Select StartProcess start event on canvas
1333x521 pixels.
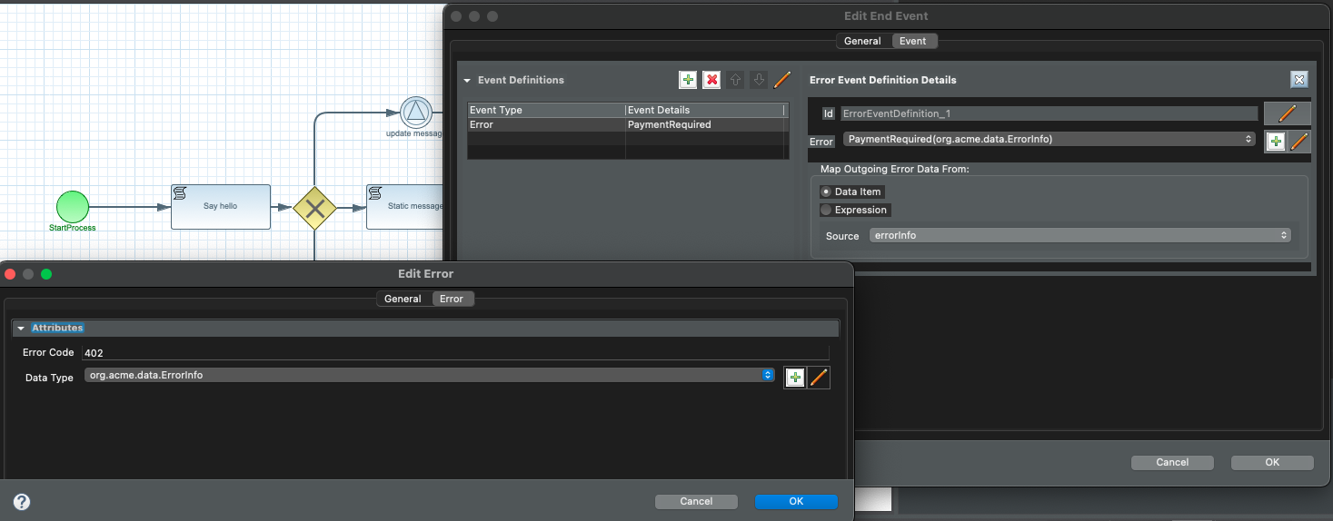(73, 207)
